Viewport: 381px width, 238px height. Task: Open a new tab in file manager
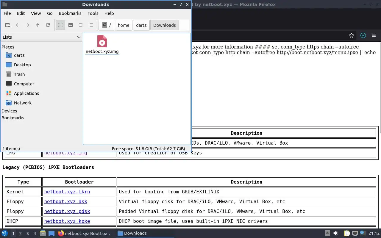7,25
